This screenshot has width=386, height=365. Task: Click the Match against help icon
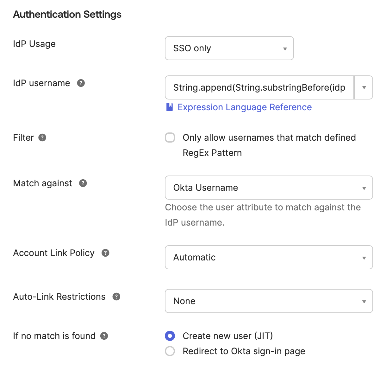[x=83, y=183]
